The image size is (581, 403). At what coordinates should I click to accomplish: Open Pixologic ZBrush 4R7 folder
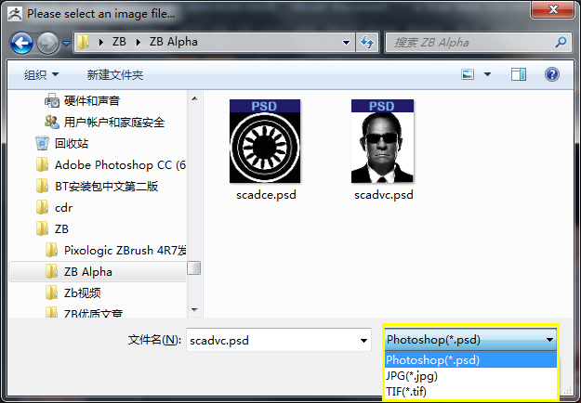click(125, 250)
